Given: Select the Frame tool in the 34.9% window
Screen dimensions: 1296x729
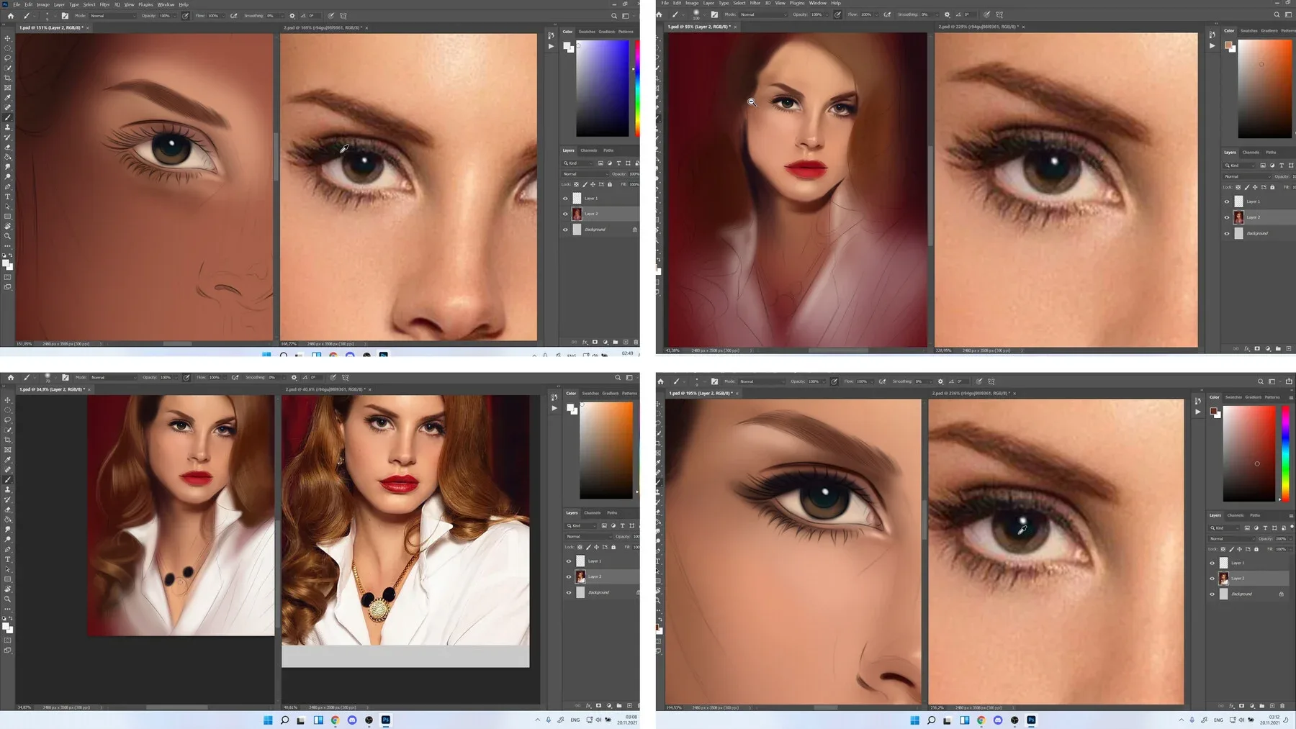Looking at the screenshot, I should click(8, 450).
